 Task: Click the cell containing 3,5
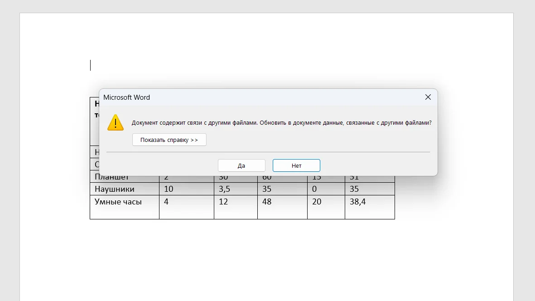point(224,189)
